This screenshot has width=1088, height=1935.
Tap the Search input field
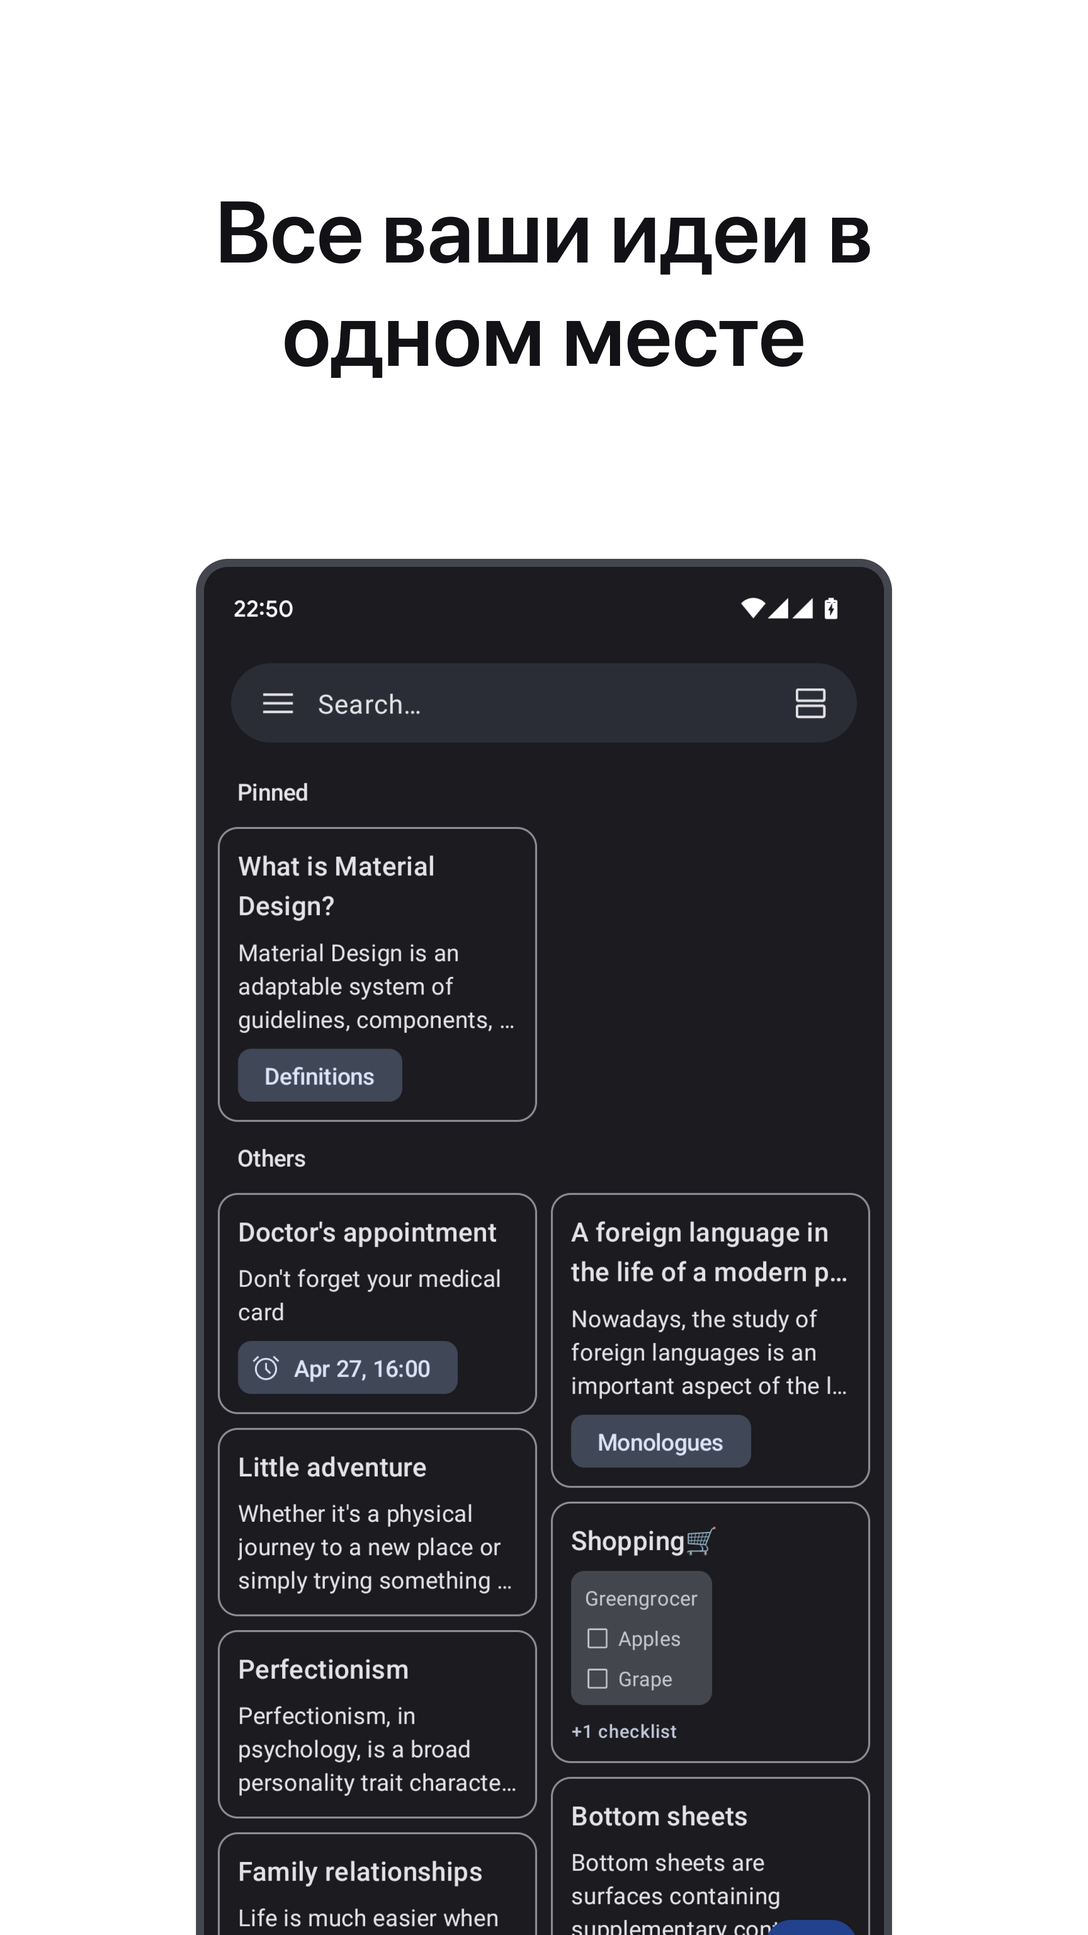(543, 704)
